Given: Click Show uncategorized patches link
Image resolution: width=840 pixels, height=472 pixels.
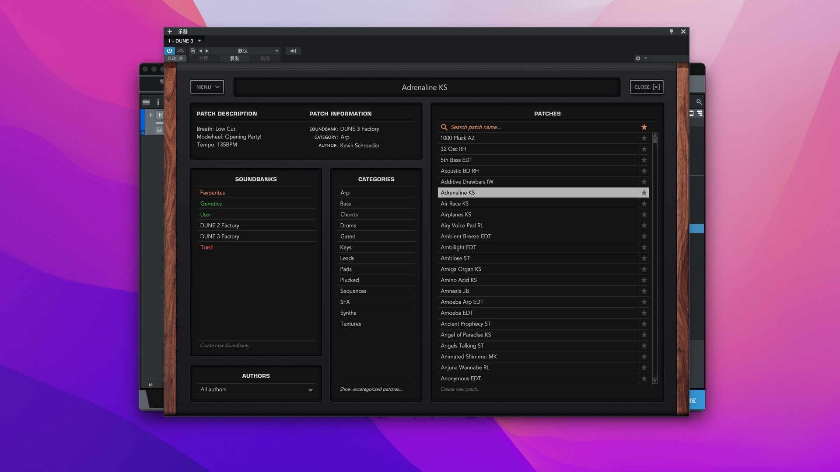Looking at the screenshot, I should click(x=371, y=389).
